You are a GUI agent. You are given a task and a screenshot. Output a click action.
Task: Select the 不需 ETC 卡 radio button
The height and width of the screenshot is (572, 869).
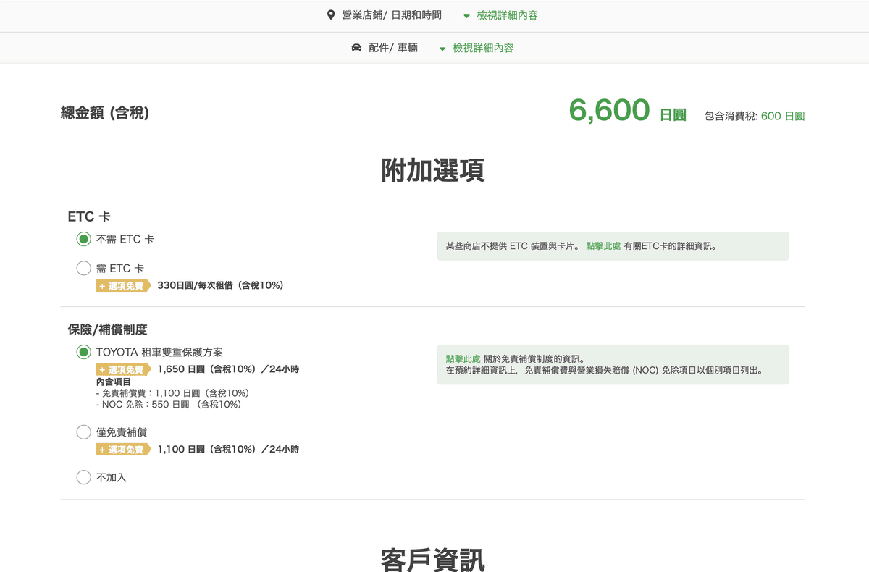(83, 239)
